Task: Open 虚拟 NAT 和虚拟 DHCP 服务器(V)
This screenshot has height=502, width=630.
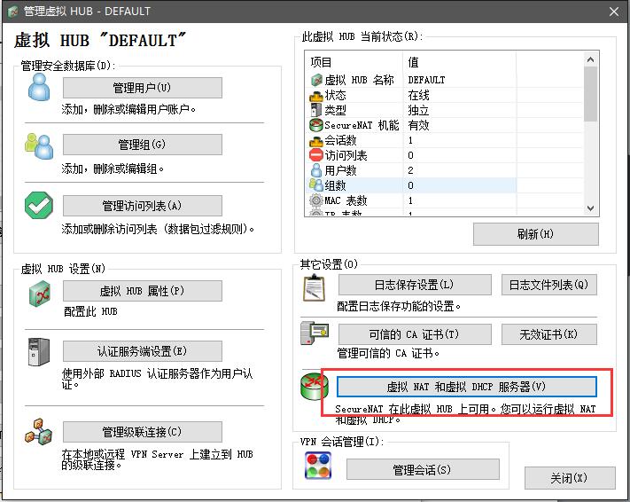Action: tap(467, 387)
